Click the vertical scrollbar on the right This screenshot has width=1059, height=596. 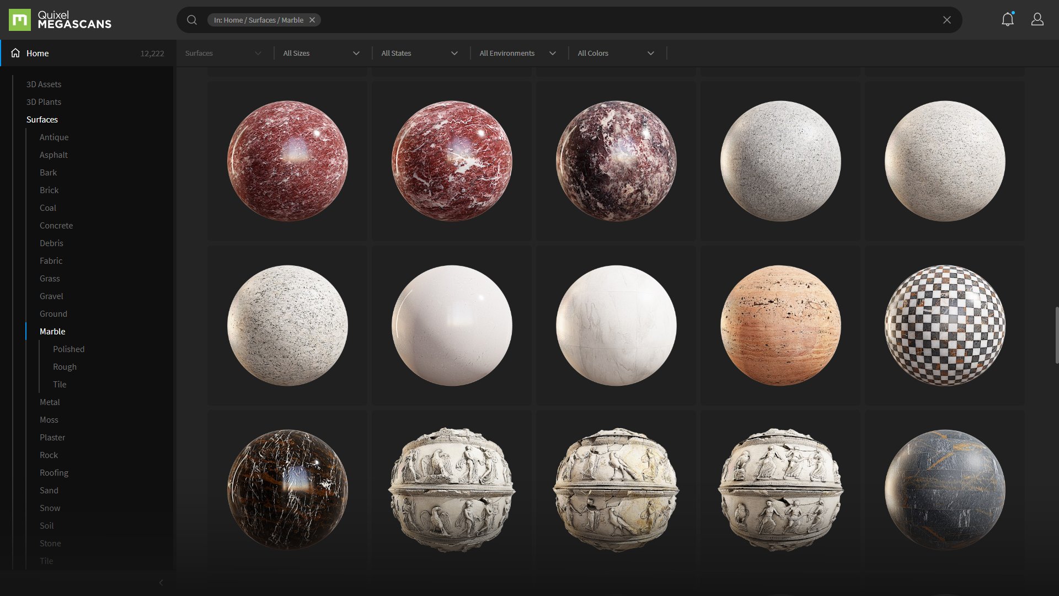(x=1056, y=335)
